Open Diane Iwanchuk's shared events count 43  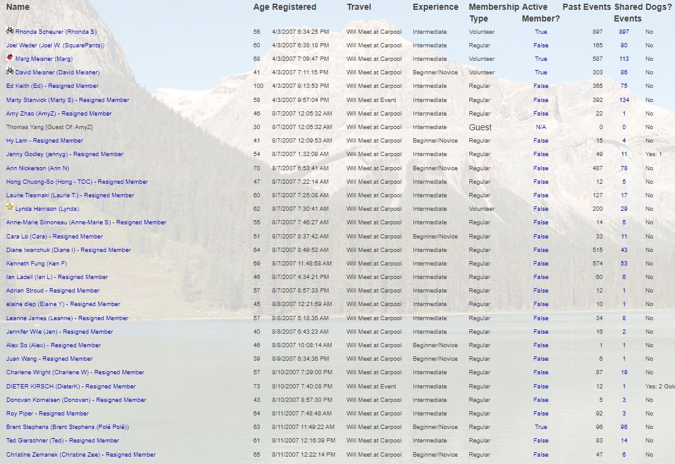tap(623, 250)
